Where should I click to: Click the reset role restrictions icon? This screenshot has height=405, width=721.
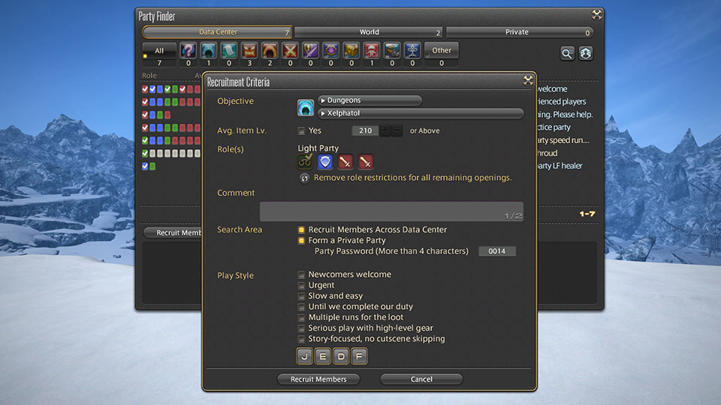304,178
